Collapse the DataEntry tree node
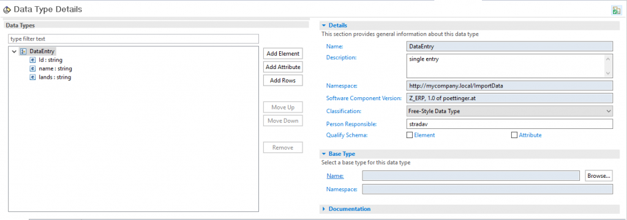Screen dimensions: 627x220 (15, 51)
